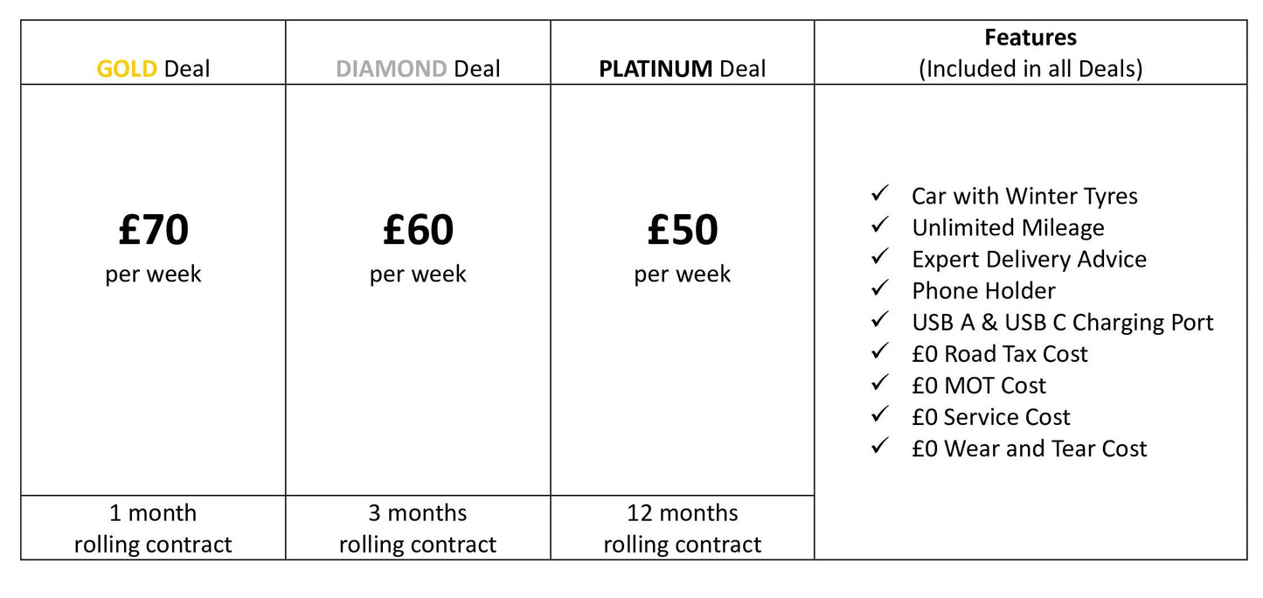Click the 12 months rolling contract cell
The width and height of the screenshot is (1263, 598).
point(683,528)
